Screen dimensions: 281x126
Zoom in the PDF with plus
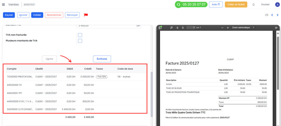[x=228, y=28]
